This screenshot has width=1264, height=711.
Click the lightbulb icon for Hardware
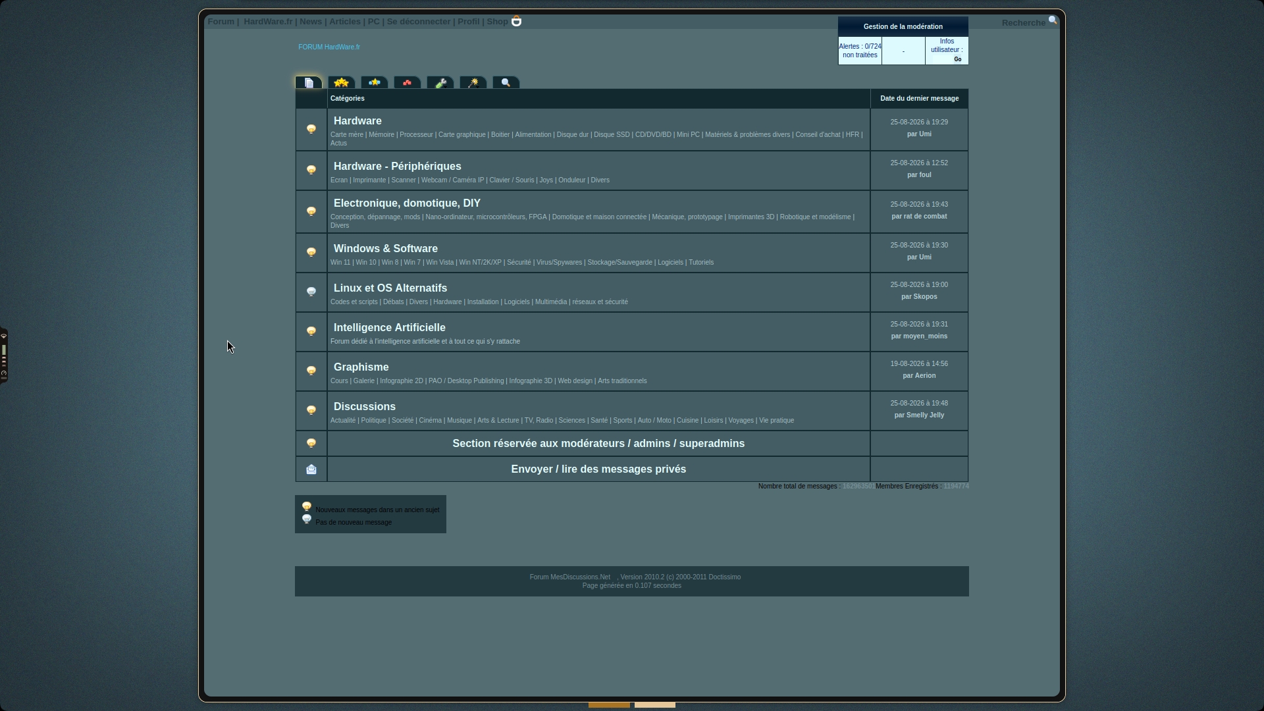point(311,129)
